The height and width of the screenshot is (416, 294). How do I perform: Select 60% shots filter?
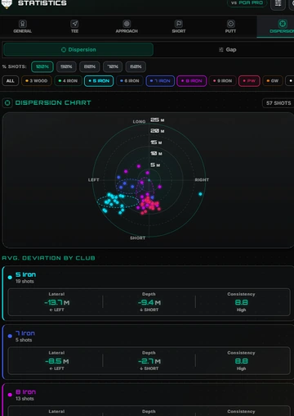click(136, 66)
